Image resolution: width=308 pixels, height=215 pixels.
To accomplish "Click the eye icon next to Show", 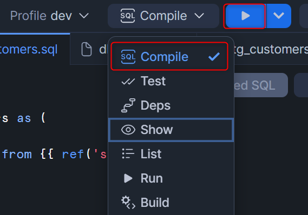I will 128,130.
